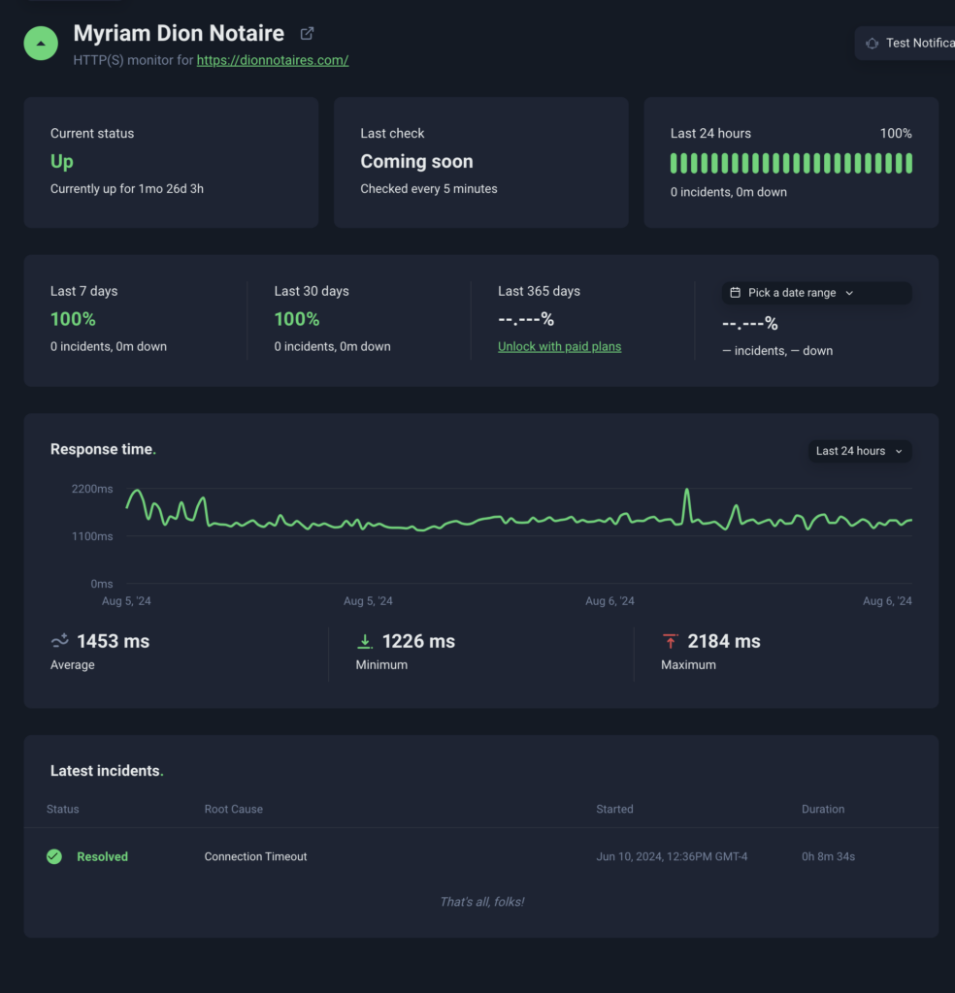
Task: Expand the Last 24 hours response time dropdown
Action: pyautogui.click(x=859, y=451)
